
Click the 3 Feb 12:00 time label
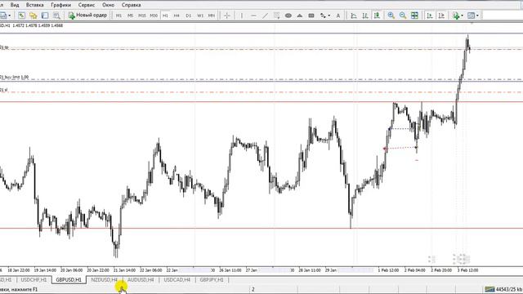(x=467, y=270)
